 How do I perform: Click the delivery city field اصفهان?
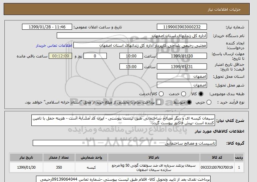[x=182, y=85]
